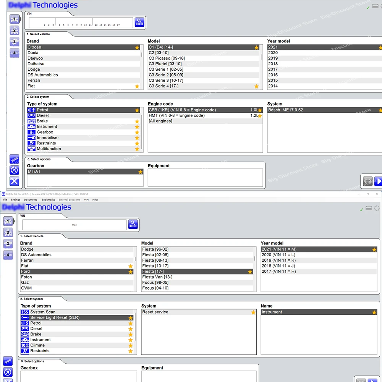Image resolution: width=382 pixels, height=382 pixels.
Task: Choose model Focus [98-05]
Action: [x=197, y=283]
